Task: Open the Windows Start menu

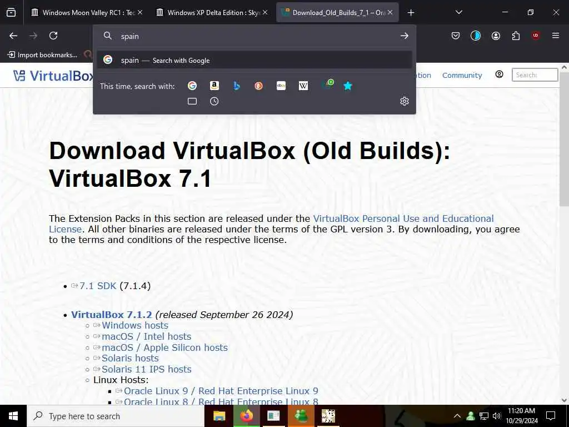Action: (x=13, y=416)
